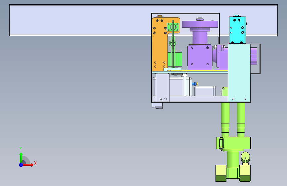Screen dimensions: 287x186
Task: Select the bright cyan block with bolts
Action: [237, 30]
